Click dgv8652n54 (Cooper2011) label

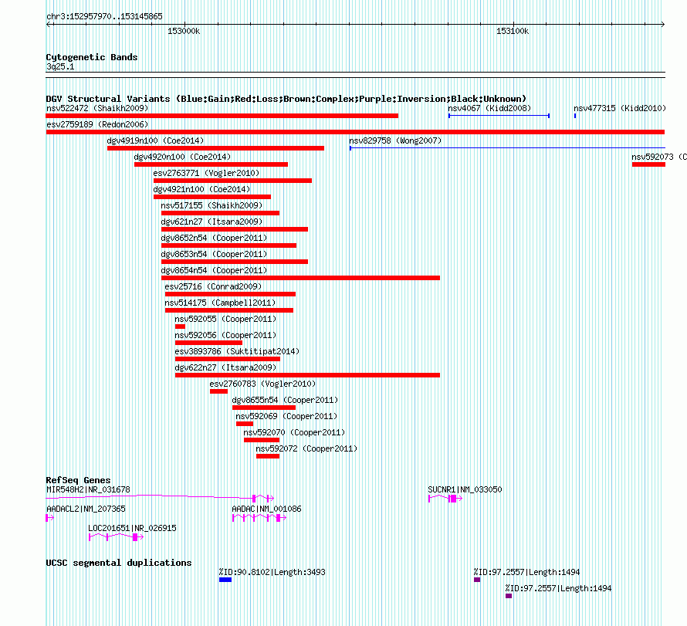(214, 238)
